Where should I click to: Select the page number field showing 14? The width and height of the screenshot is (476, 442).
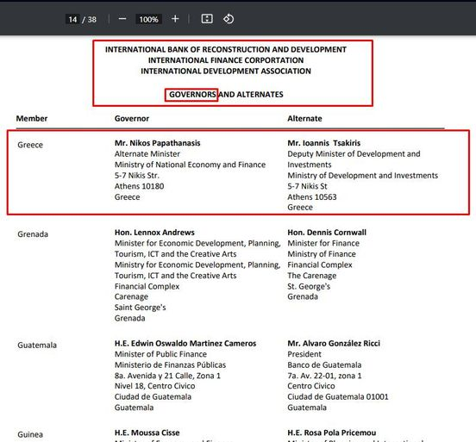point(72,20)
